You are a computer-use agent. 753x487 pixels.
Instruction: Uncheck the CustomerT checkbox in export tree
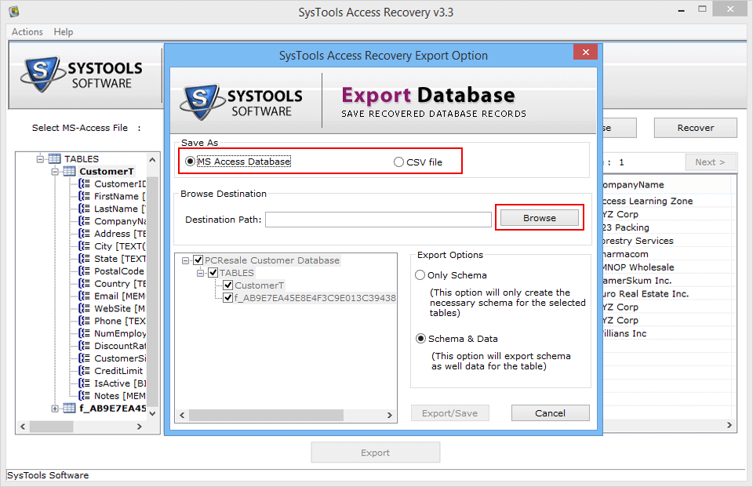228,285
